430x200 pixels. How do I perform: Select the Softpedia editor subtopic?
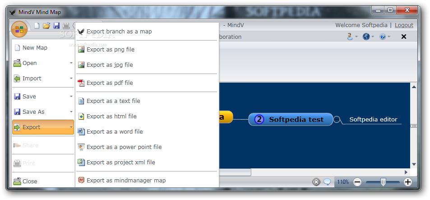click(373, 119)
